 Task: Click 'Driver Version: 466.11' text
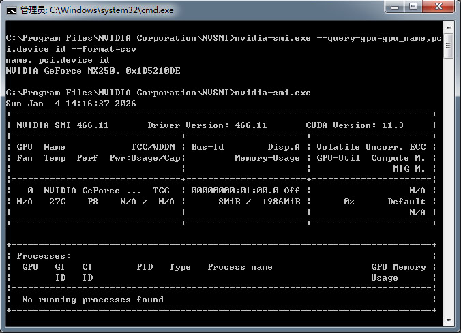pyautogui.click(x=207, y=125)
